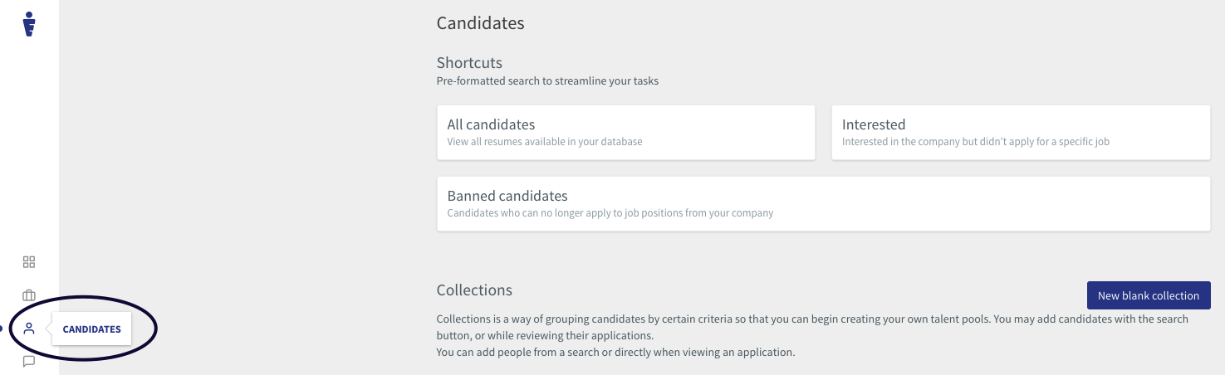
Task: Open the messages chat bubble icon
Action: click(29, 362)
